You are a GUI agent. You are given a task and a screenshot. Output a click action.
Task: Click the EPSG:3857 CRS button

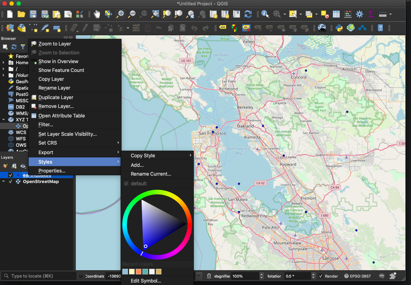[357, 276]
